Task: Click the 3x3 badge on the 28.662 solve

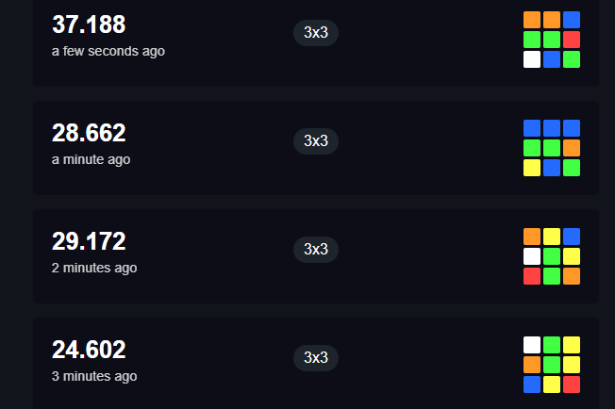Action: [316, 141]
